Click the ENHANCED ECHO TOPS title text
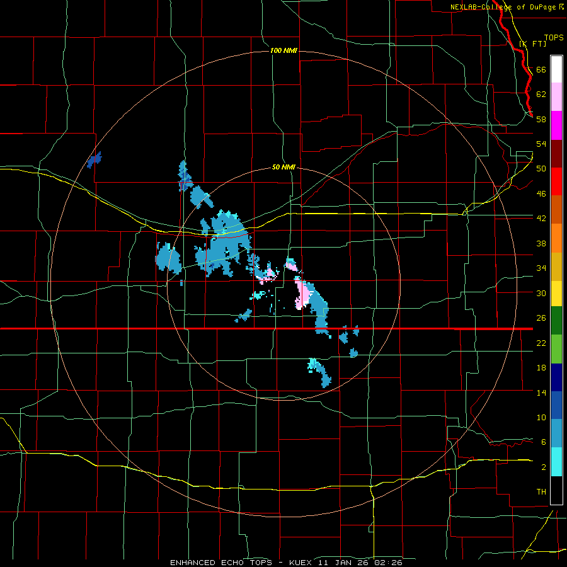567x567 pixels. point(221,563)
